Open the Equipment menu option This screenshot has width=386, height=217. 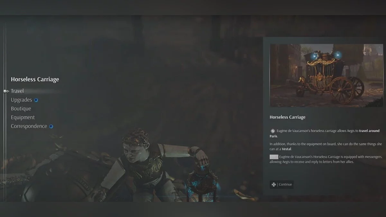tap(23, 117)
